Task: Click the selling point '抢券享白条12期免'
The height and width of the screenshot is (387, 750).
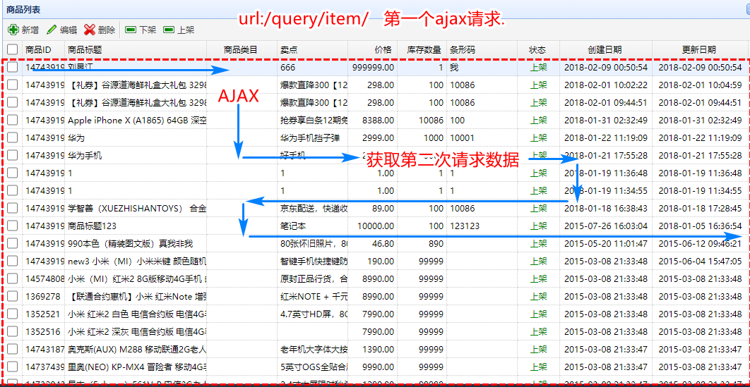Action: point(314,121)
